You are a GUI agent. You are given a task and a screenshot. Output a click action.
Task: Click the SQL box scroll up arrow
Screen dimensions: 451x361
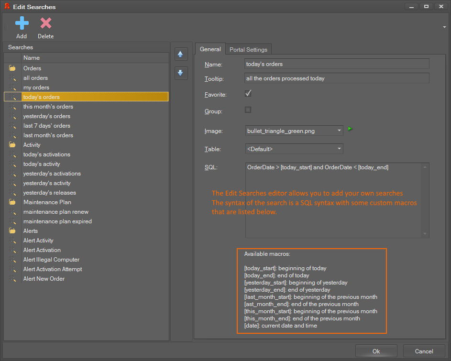click(425, 167)
